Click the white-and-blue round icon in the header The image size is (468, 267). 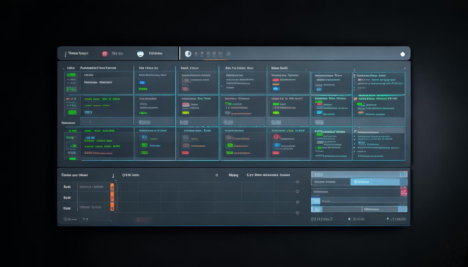[x=140, y=54]
